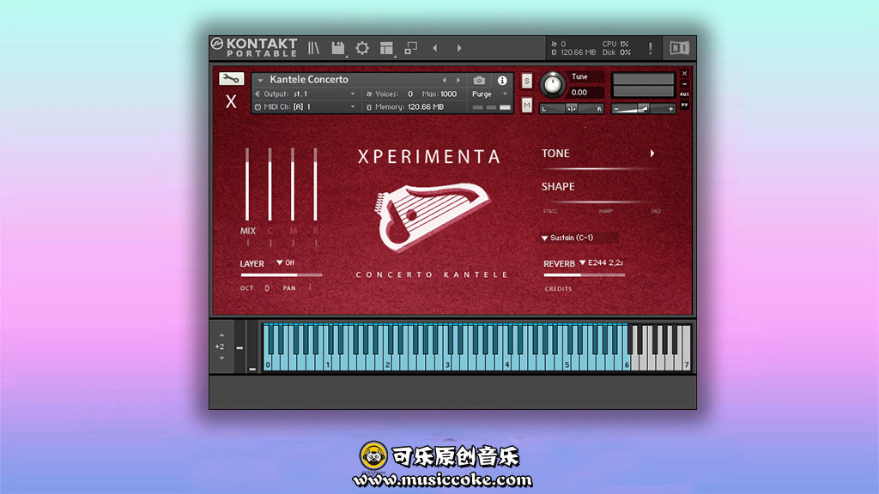Viewport: 879px width, 494px height.
Task: Click the exclamation panic button
Action: 651,48
